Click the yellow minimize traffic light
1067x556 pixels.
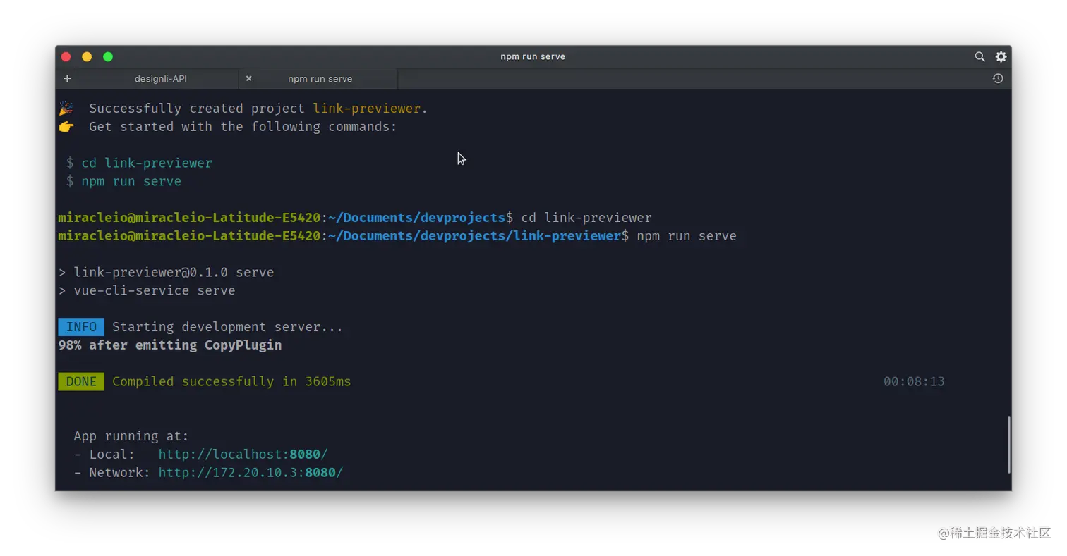coord(86,56)
